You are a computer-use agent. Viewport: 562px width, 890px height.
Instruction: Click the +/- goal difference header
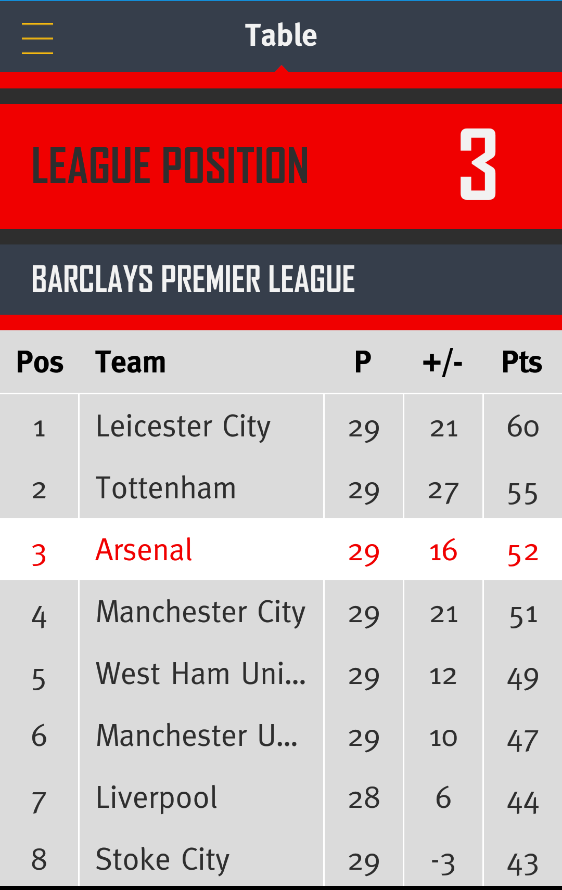pos(442,363)
